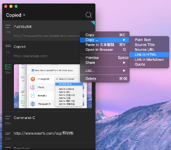This screenshot has width=171, height=150.
Task: Open the search magnifier icon
Action: pyautogui.click(x=89, y=15)
